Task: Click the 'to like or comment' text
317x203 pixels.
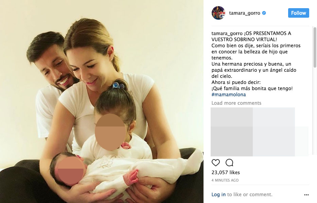Action: coord(250,194)
